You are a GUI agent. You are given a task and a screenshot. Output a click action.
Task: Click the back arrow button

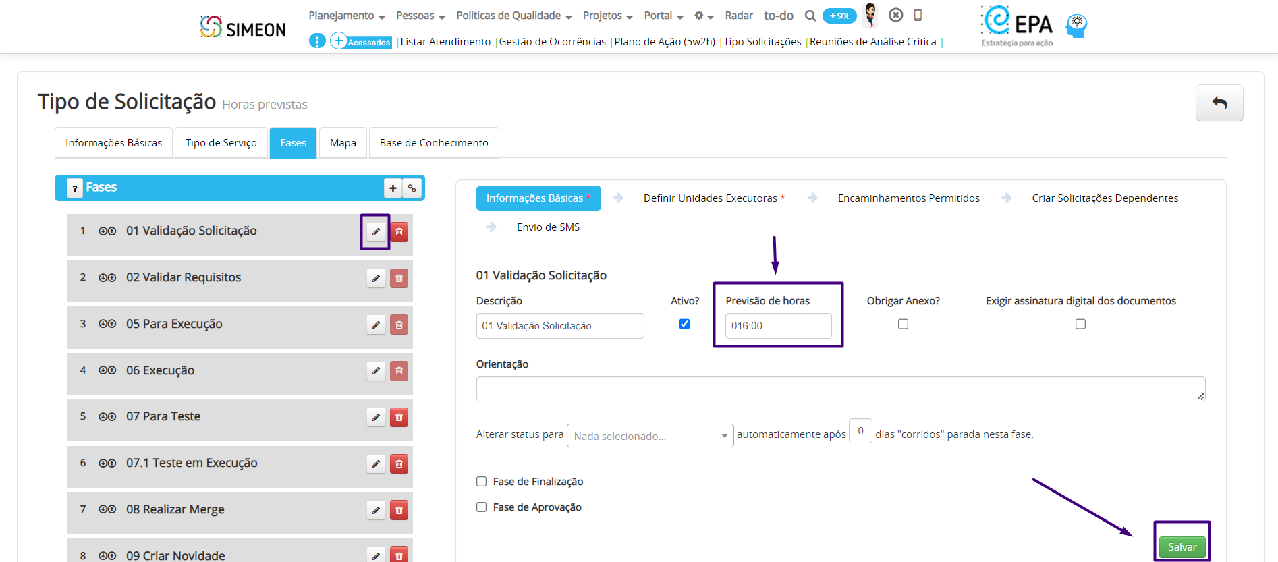(1219, 103)
